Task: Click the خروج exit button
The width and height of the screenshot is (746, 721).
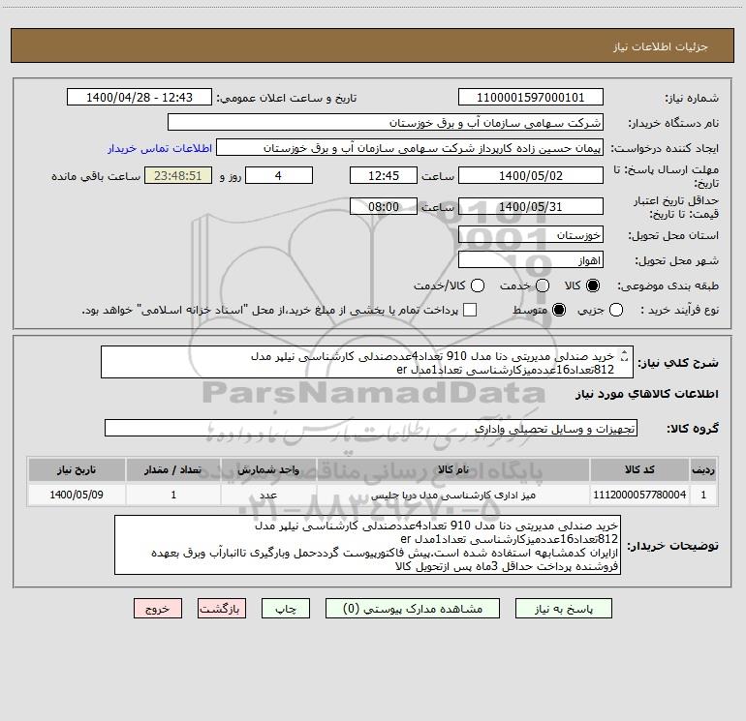Action: tap(158, 609)
